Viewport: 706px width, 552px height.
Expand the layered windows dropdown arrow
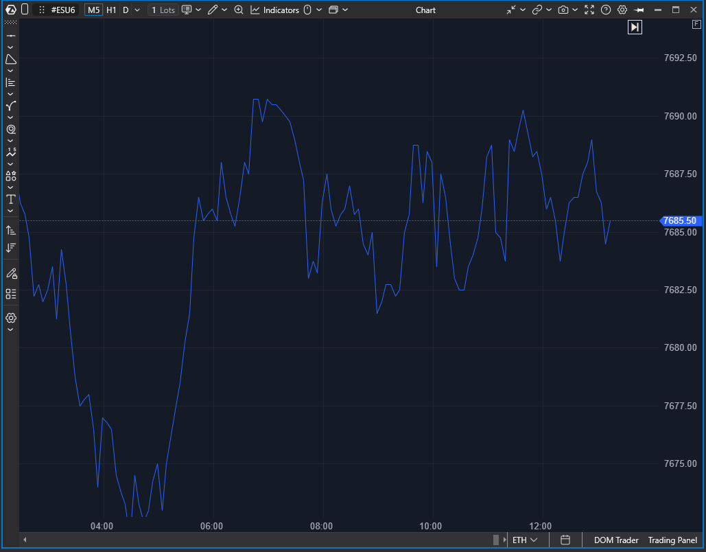click(x=345, y=10)
